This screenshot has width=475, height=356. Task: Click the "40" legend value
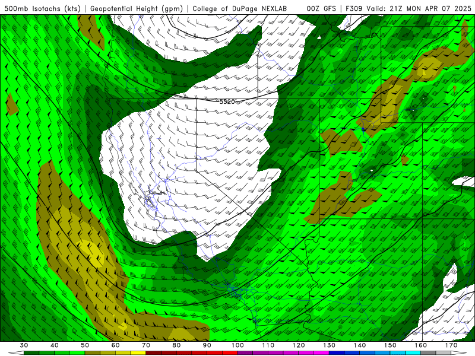click(x=55, y=345)
